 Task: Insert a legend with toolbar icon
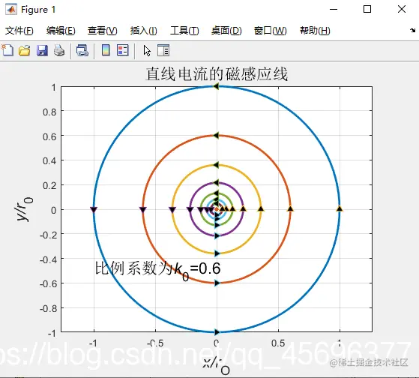pyautogui.click(x=123, y=50)
